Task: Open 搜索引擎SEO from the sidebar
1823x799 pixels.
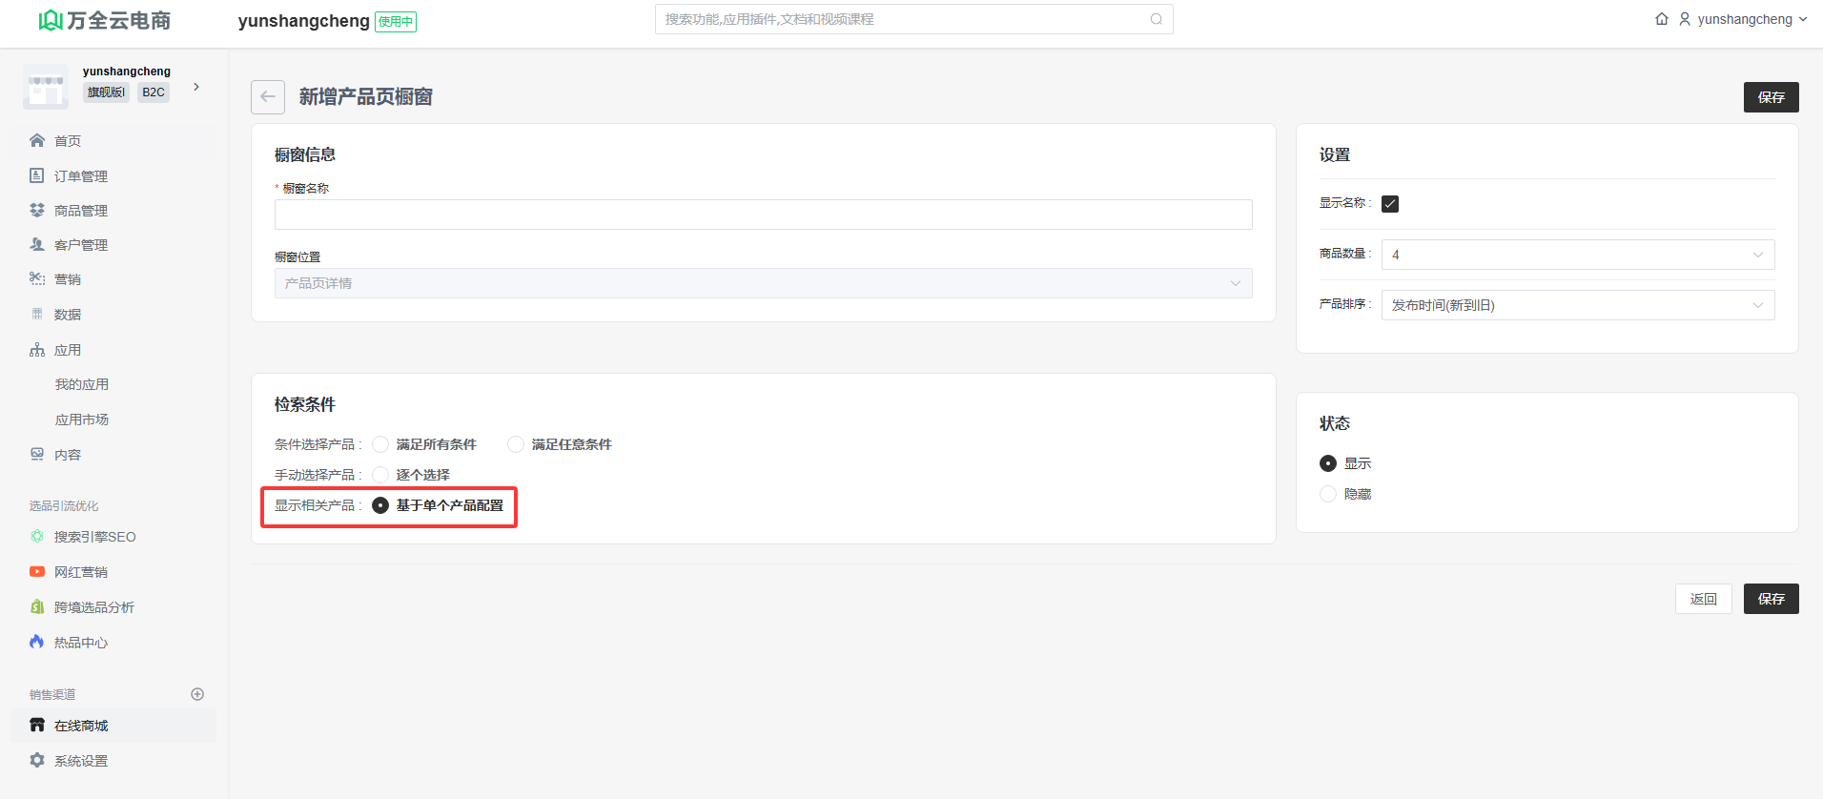Action: click(94, 537)
